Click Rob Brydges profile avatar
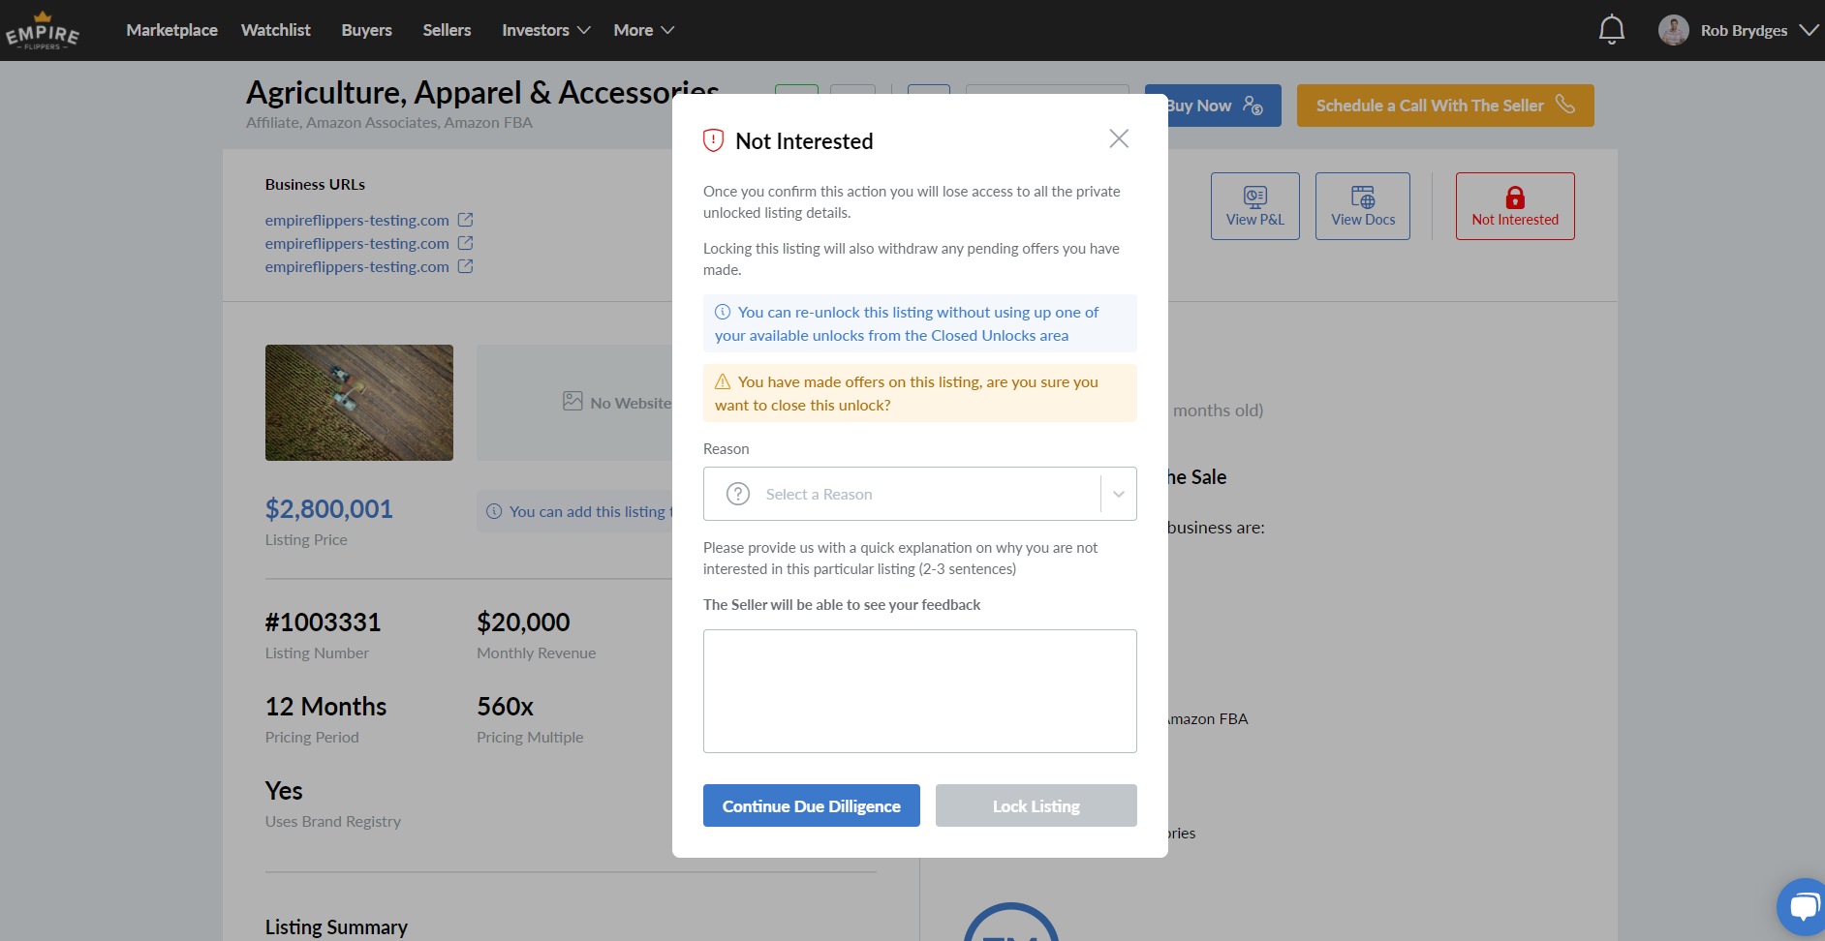1825x941 pixels. click(x=1673, y=30)
